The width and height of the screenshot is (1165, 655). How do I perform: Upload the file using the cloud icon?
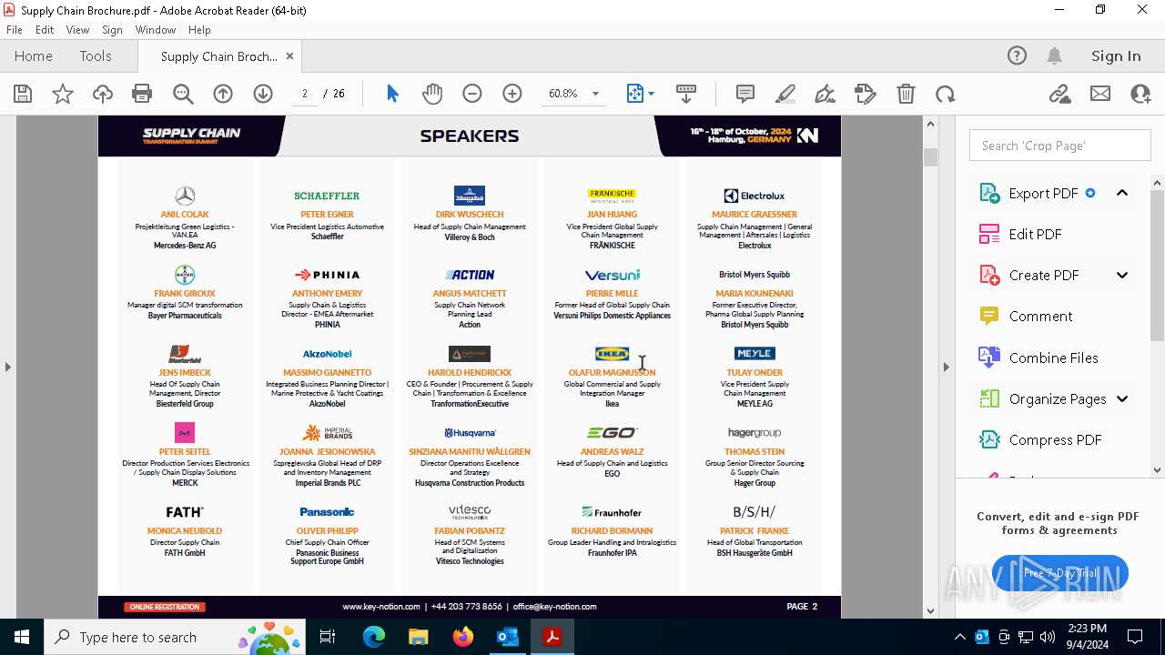click(103, 94)
